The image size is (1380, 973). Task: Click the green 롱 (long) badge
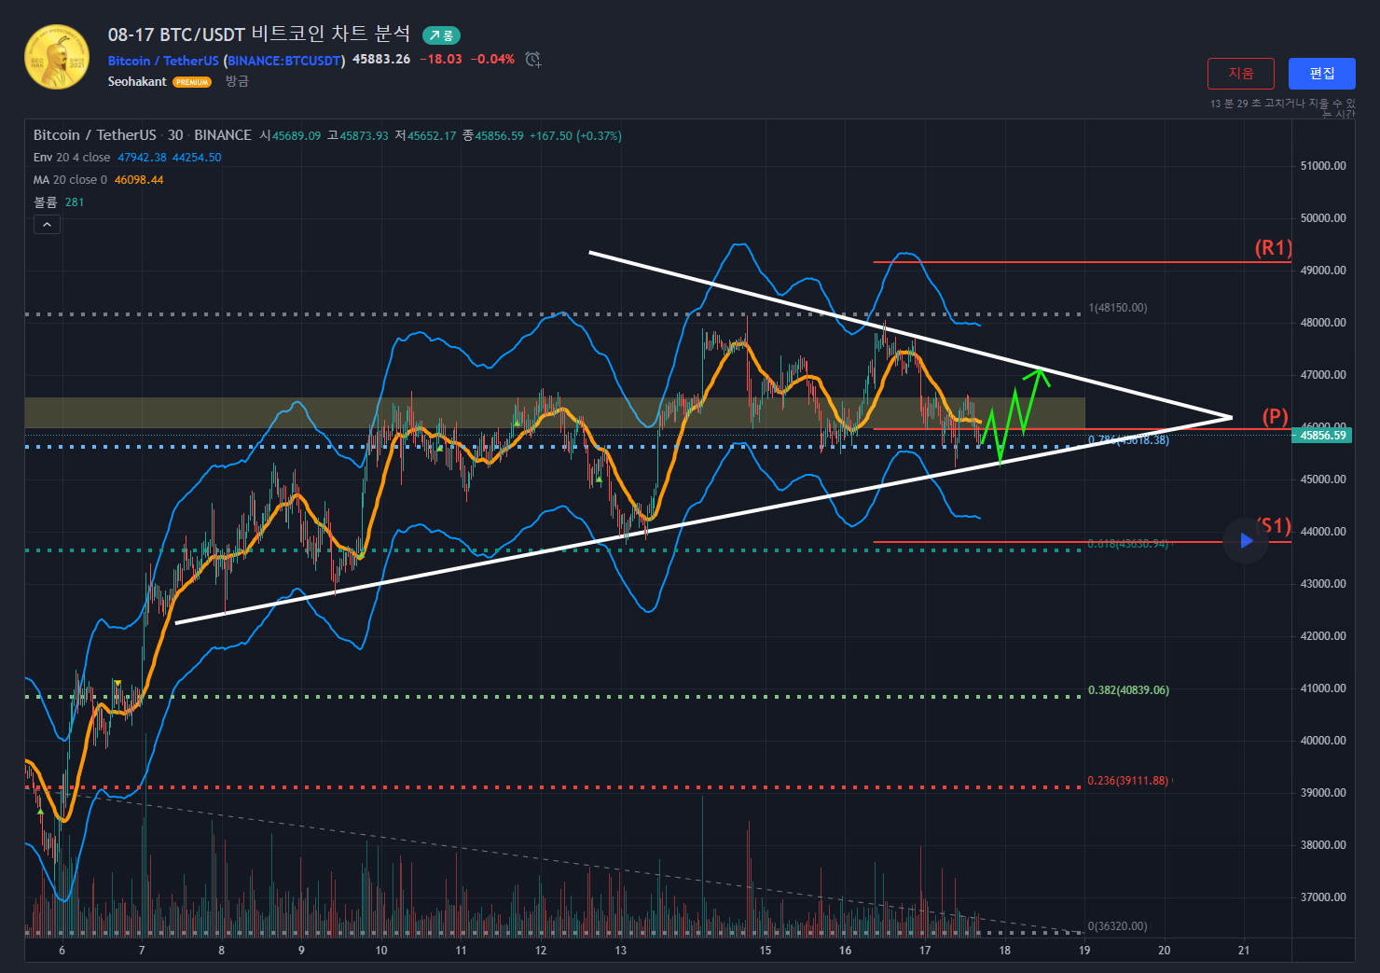click(441, 35)
